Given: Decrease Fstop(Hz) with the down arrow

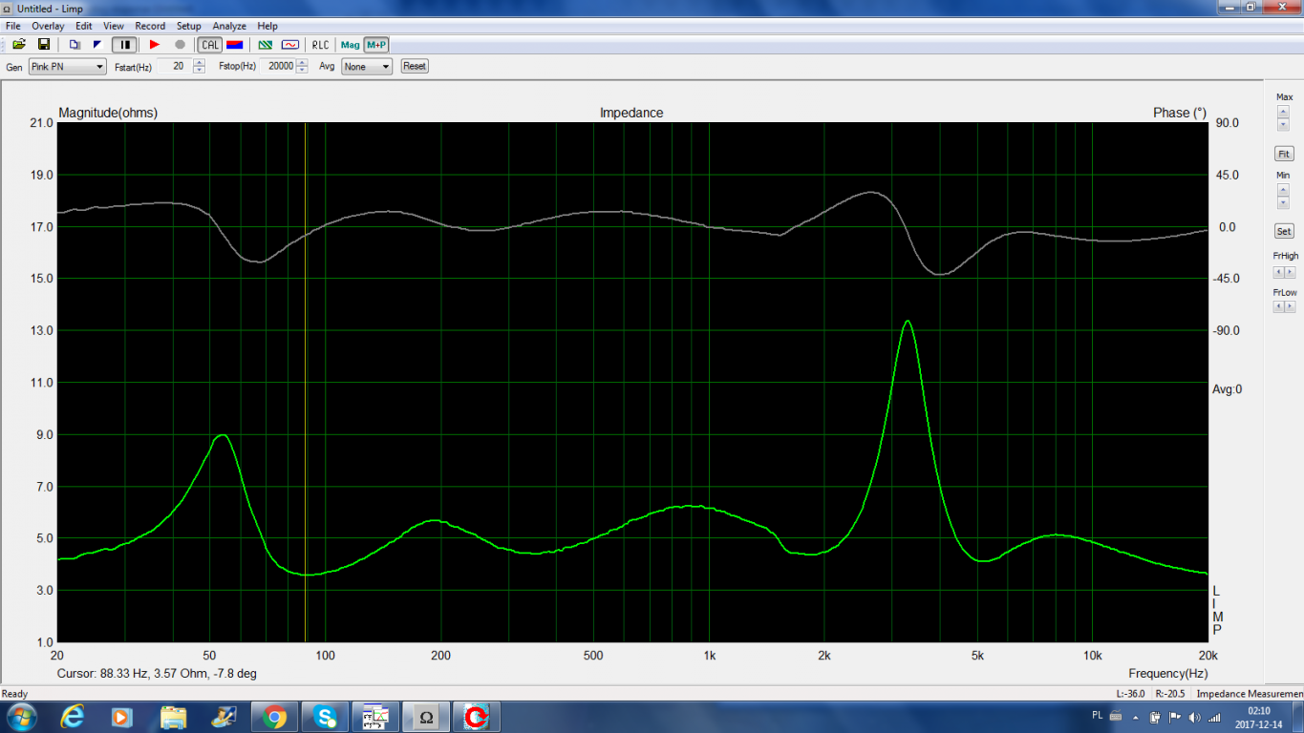Looking at the screenshot, I should coord(302,71).
